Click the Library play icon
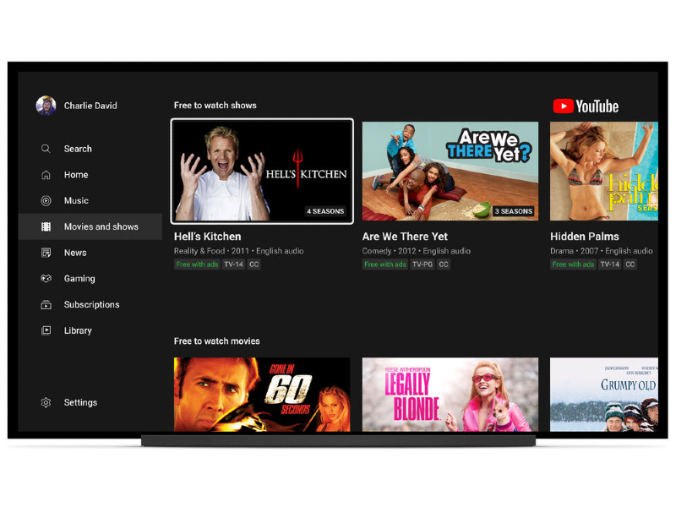This screenshot has width=676, height=507. pos(46,330)
